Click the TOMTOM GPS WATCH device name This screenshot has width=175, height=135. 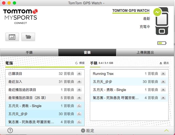coord(131,10)
